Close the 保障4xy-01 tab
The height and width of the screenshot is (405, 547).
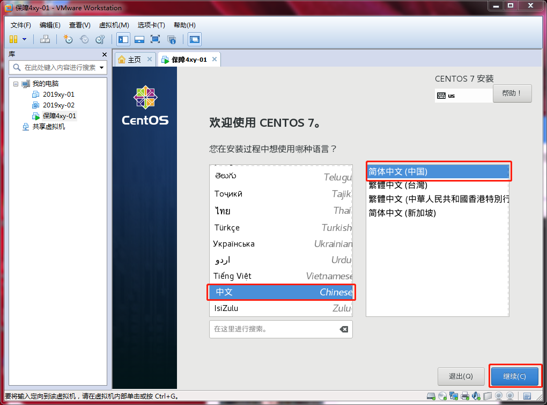point(215,59)
